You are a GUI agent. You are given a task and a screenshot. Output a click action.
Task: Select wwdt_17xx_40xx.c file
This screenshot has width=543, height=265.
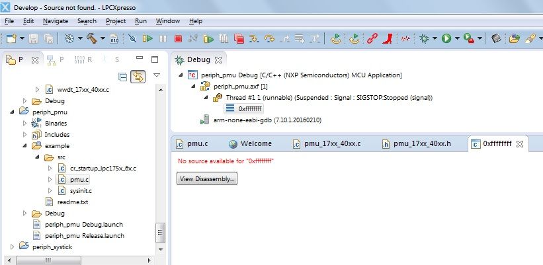click(x=83, y=90)
